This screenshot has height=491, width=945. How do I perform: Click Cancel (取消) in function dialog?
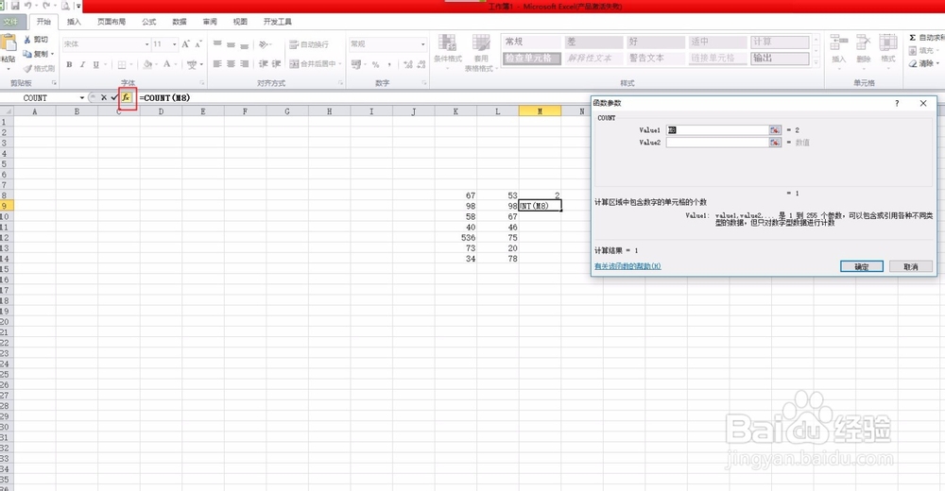coord(911,266)
